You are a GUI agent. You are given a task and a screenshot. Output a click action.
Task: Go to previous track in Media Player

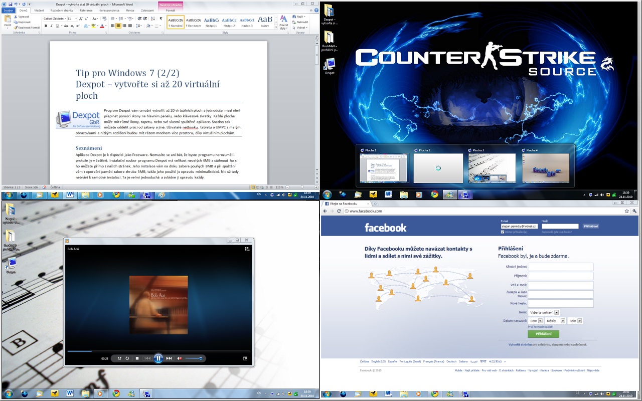tap(147, 358)
